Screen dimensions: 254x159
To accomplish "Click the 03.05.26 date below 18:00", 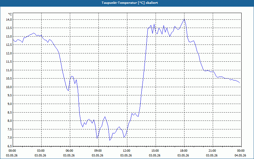I will tap(183, 156).
